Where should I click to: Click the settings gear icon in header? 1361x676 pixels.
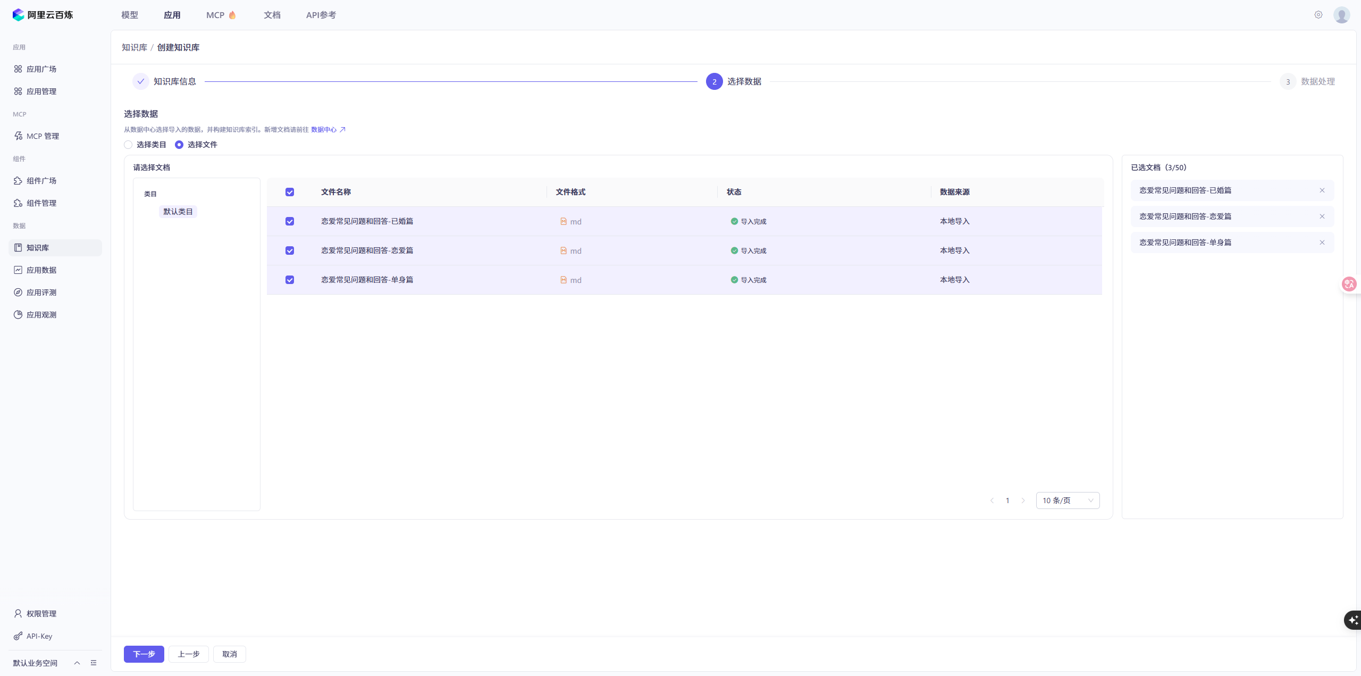click(x=1318, y=15)
